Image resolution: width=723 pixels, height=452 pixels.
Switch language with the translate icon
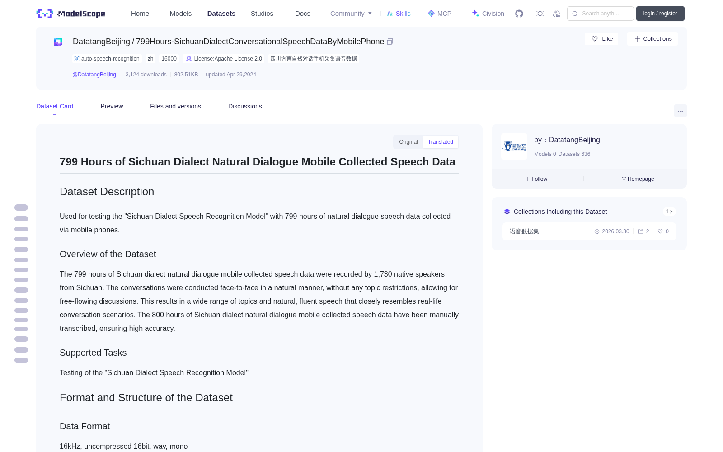coord(556,14)
